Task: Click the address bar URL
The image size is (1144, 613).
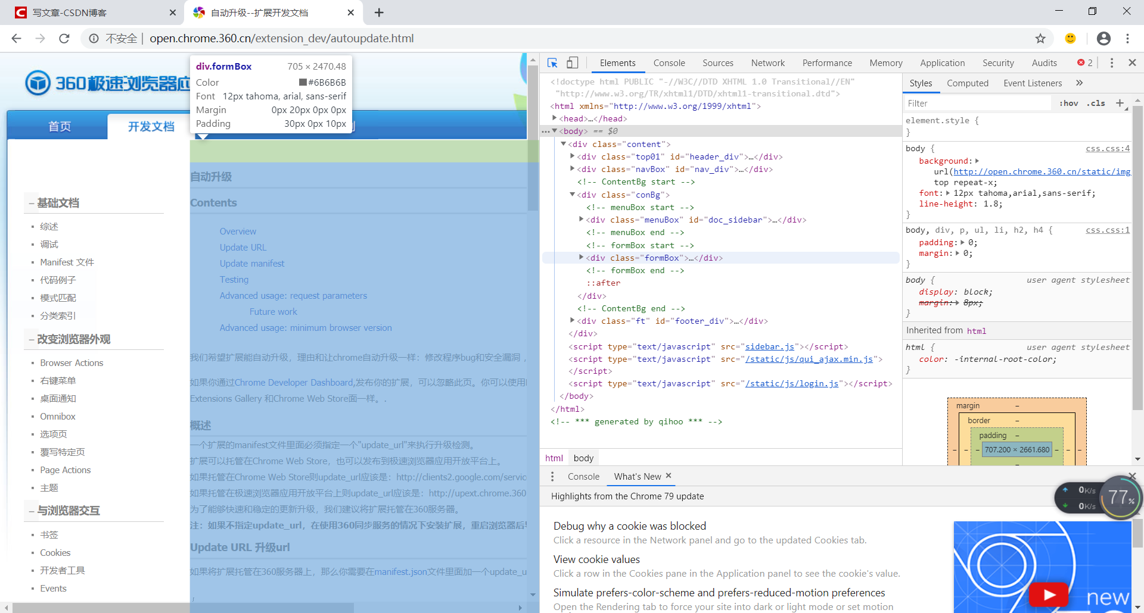Action: click(x=281, y=38)
